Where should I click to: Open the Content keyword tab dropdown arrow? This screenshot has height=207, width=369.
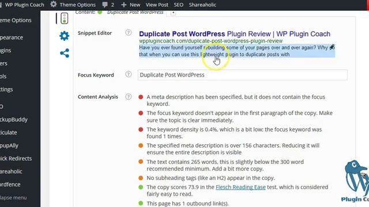coord(173,13)
